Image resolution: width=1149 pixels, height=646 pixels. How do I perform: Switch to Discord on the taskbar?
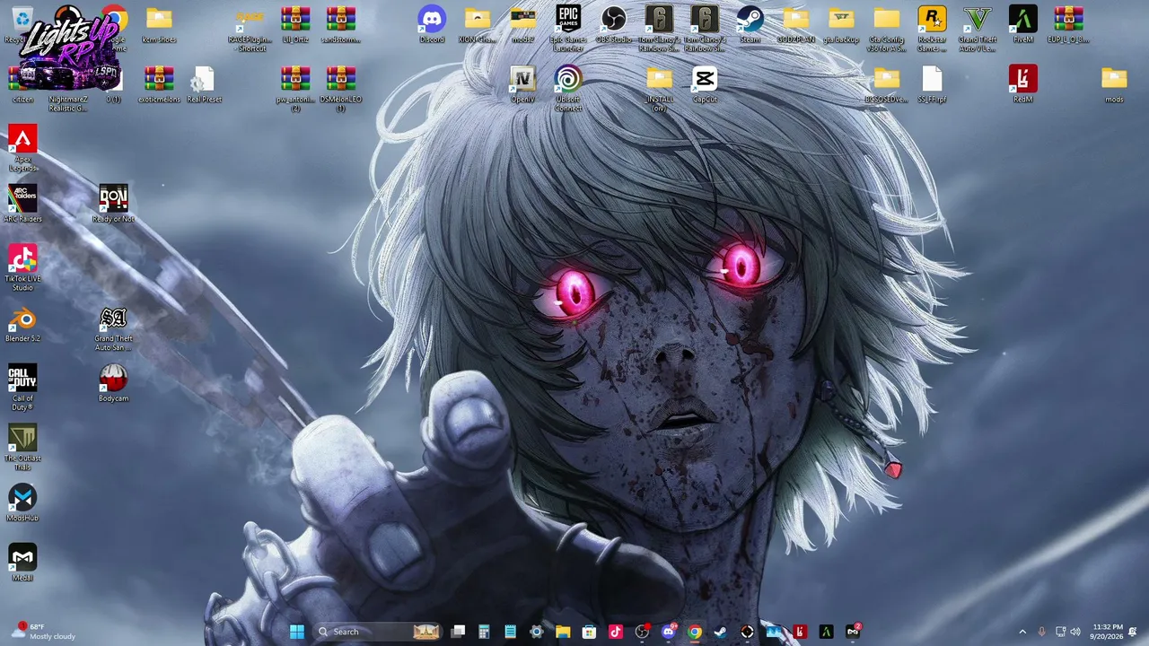tap(668, 632)
